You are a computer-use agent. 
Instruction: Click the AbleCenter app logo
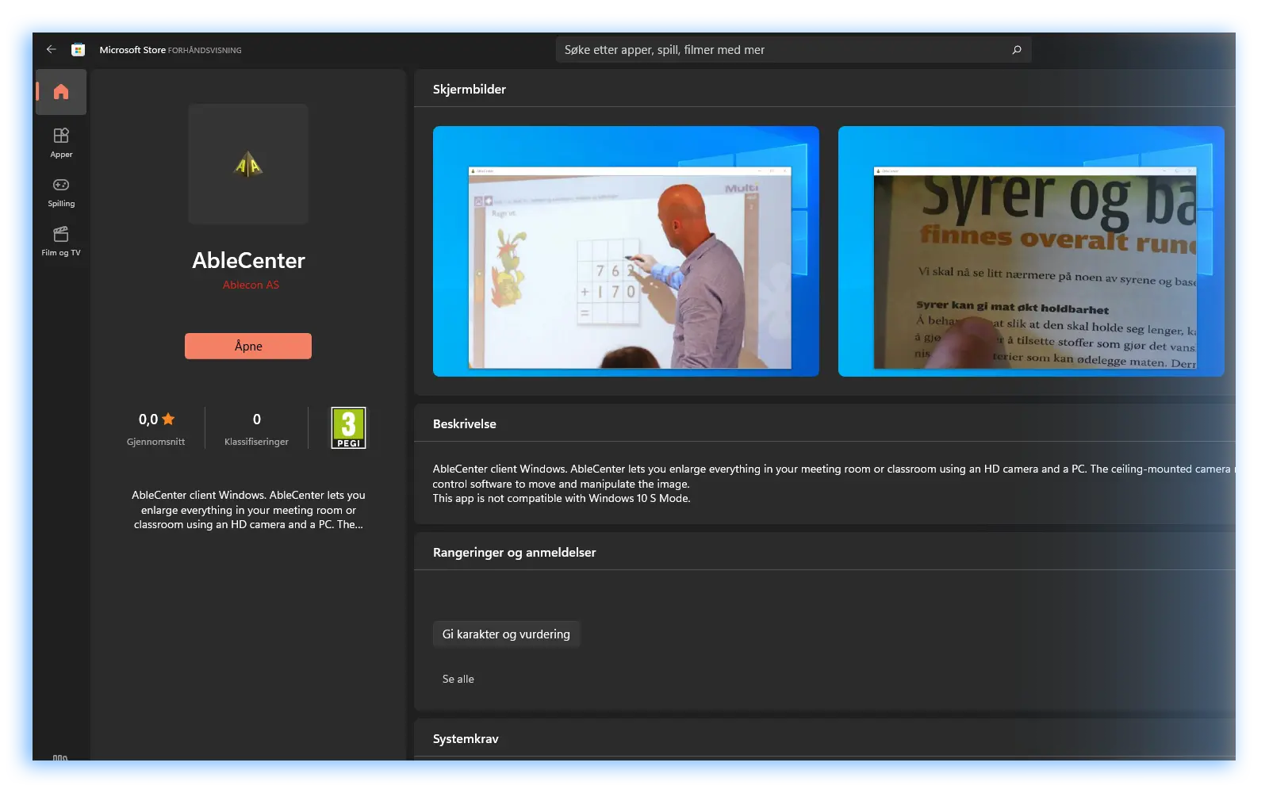click(x=248, y=164)
